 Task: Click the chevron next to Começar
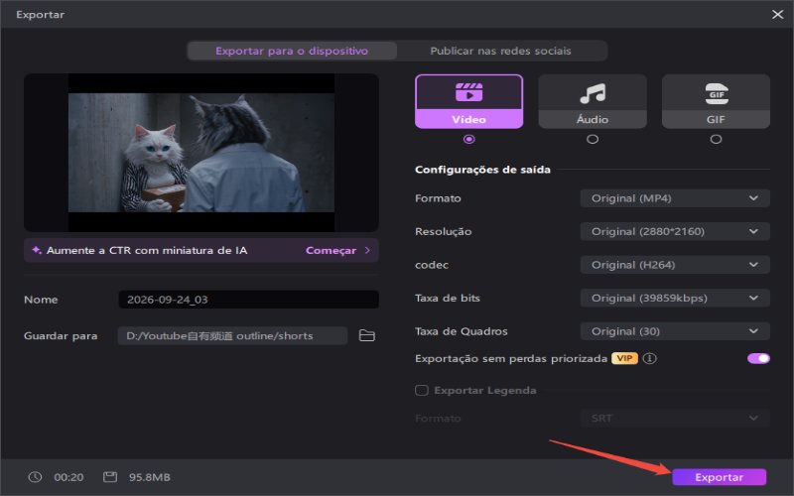point(367,250)
